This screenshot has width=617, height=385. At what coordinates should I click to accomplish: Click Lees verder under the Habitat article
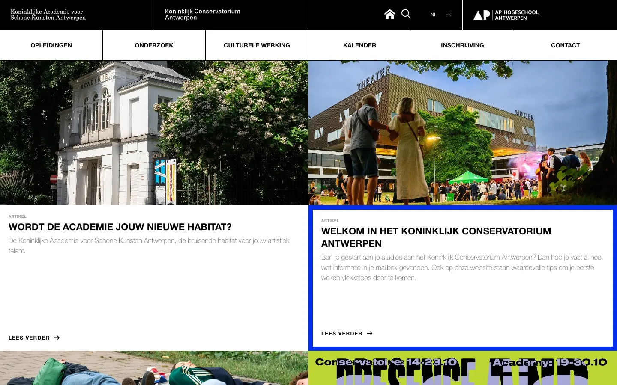(x=29, y=338)
